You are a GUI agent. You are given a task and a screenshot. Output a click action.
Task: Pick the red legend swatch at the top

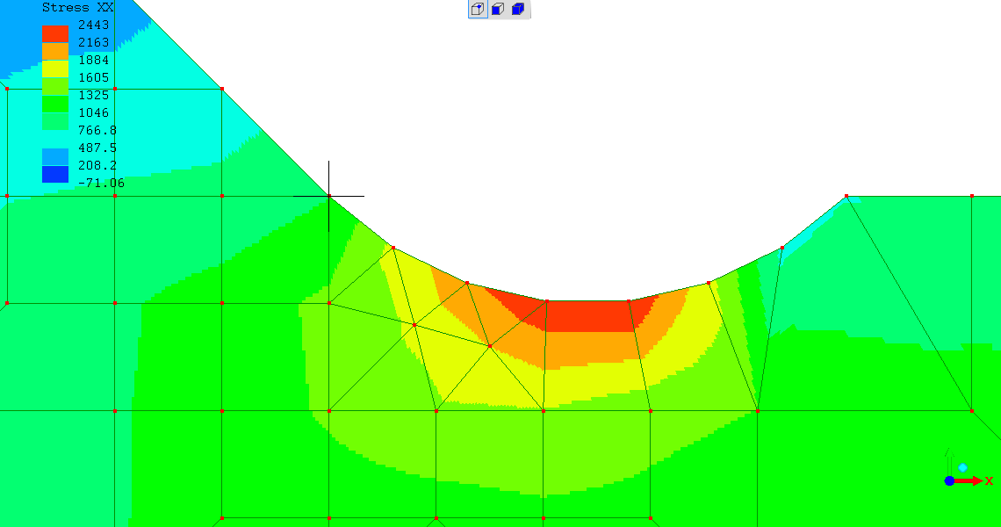pyautogui.click(x=55, y=33)
